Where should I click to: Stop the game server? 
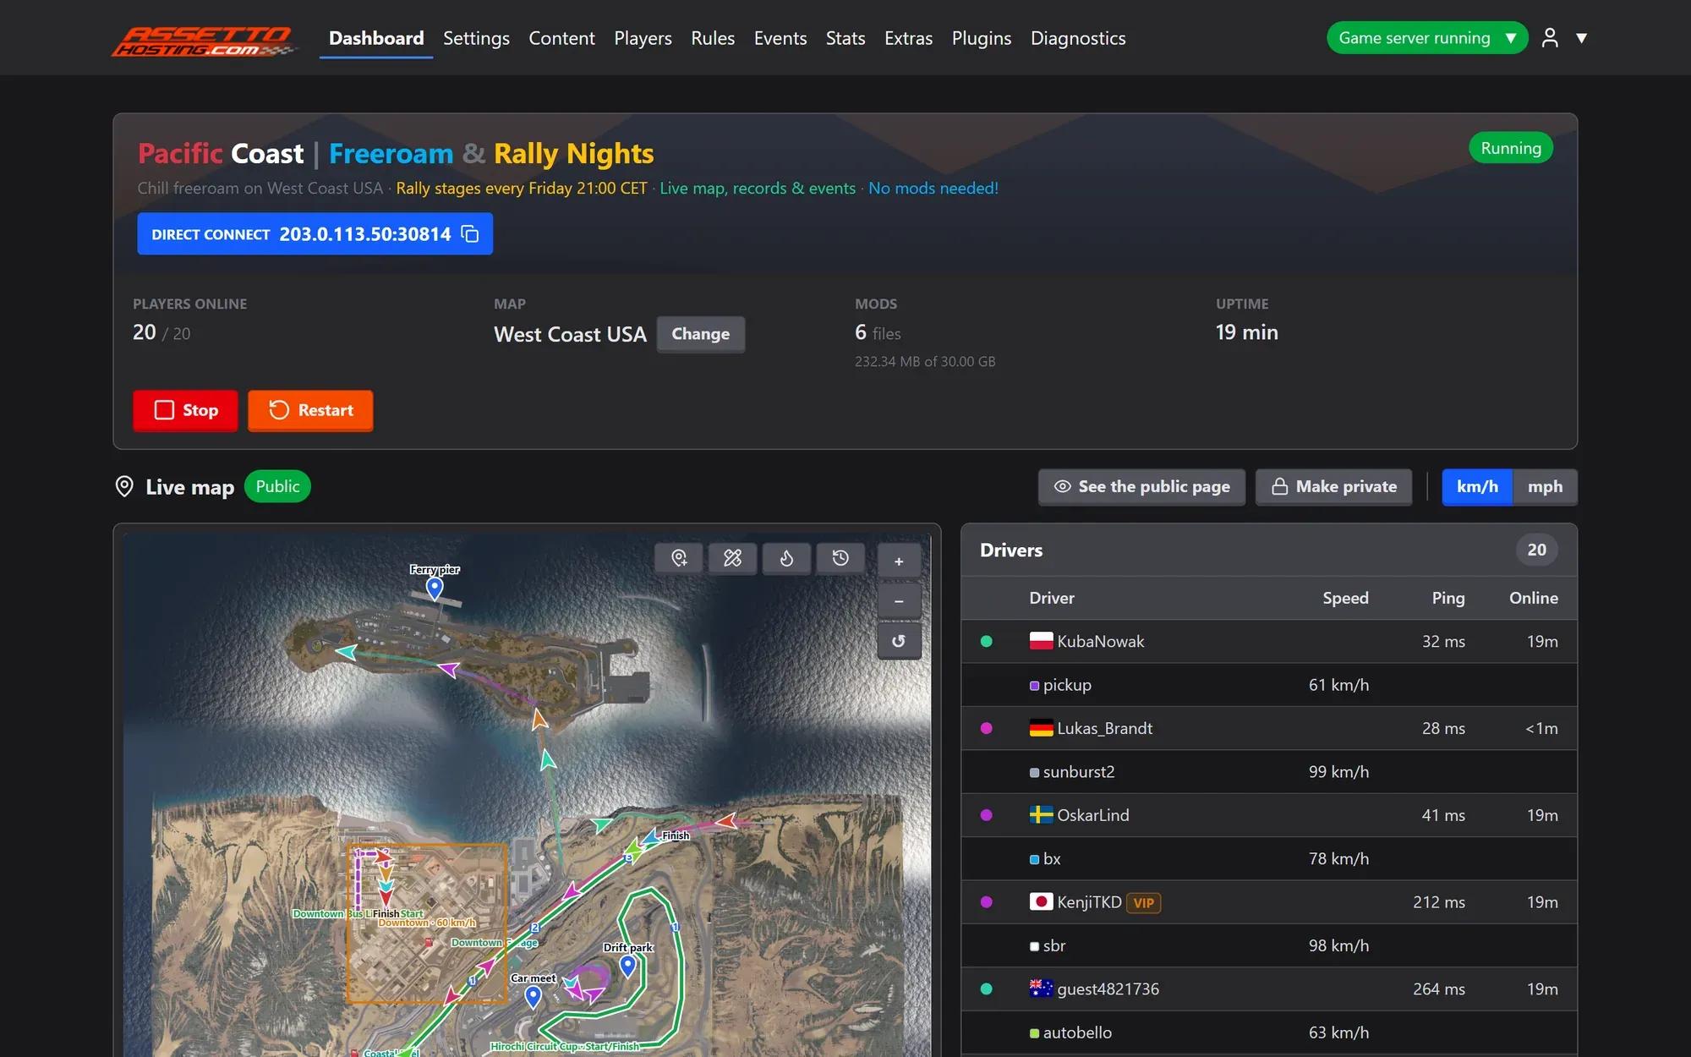(185, 410)
